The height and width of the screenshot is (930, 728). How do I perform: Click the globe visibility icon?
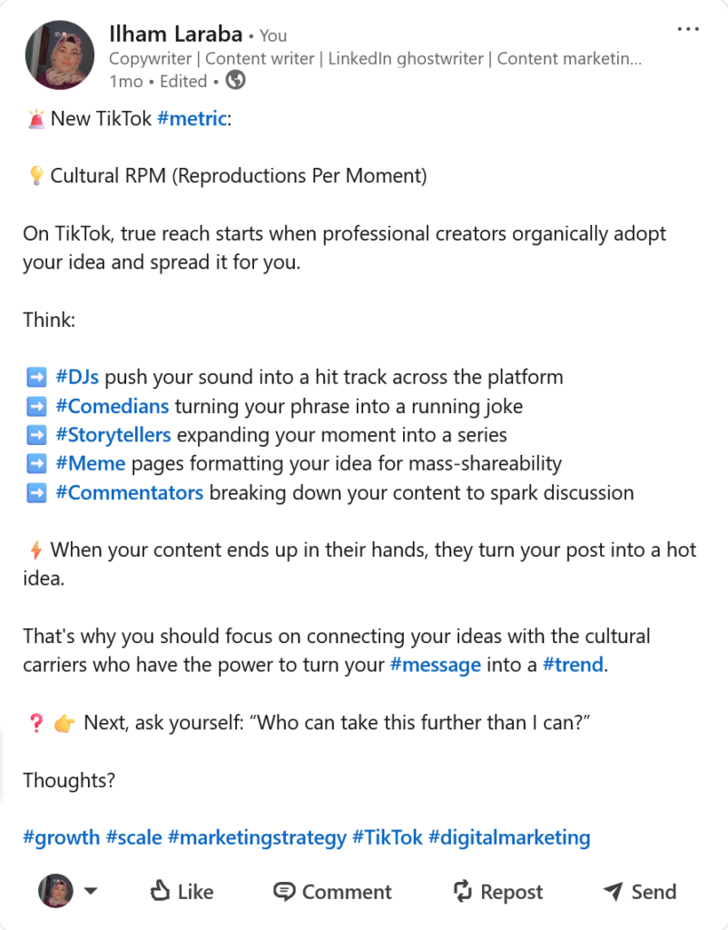click(x=235, y=81)
